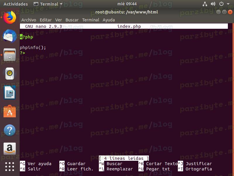Open Firefox from the dock
The width and height of the screenshot is (234, 176).
tap(10, 17)
